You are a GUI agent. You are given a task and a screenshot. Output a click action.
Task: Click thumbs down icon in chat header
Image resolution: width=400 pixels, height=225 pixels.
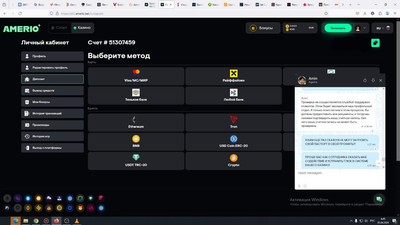pos(373,80)
